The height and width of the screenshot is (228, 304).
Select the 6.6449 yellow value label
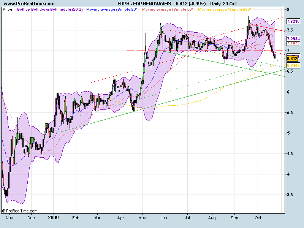(x=293, y=65)
